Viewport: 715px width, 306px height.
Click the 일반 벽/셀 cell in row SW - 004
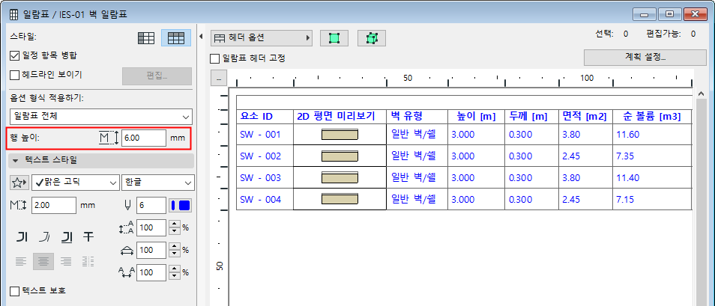(417, 199)
